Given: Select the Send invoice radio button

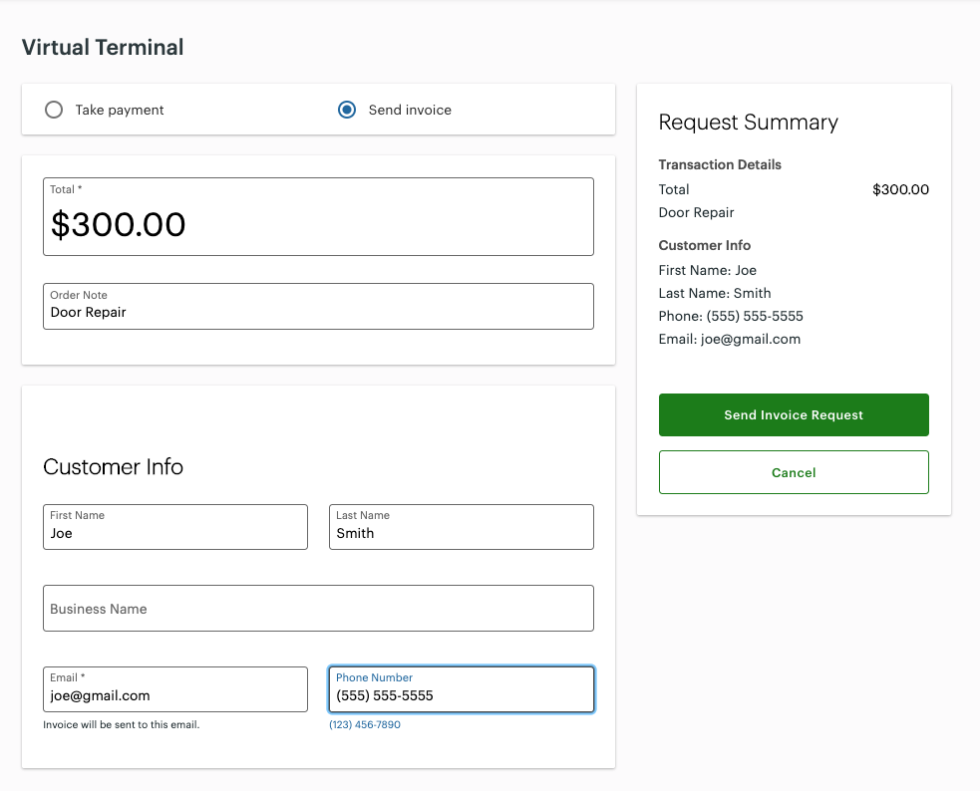Looking at the screenshot, I should click(x=347, y=110).
